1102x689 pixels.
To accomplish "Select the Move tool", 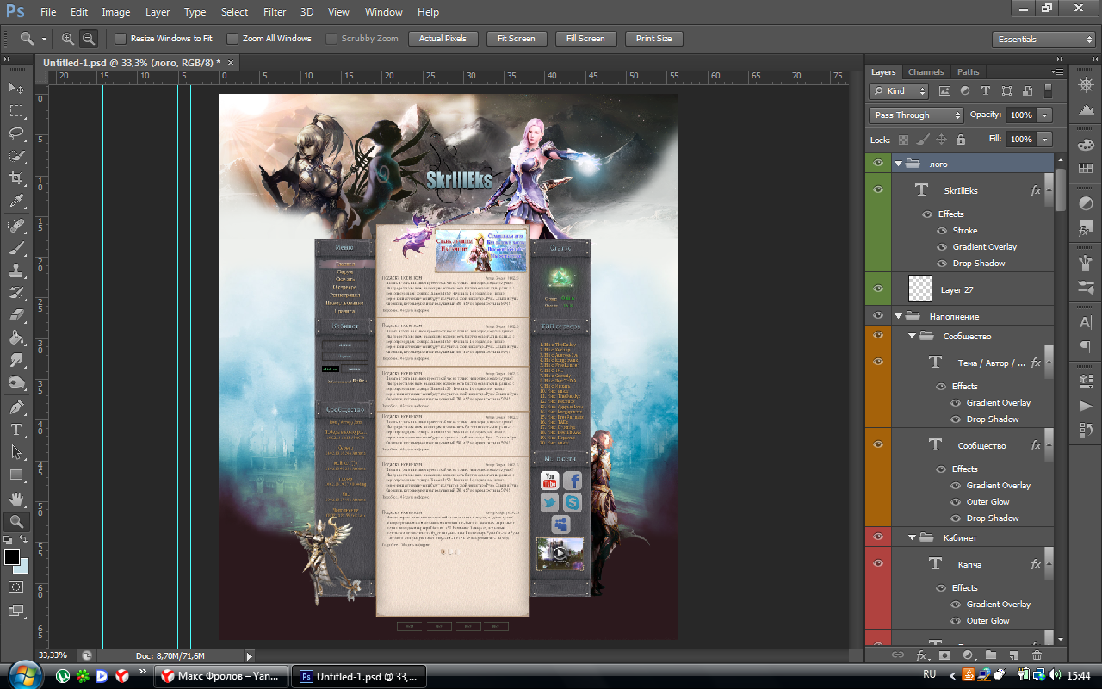I will (x=16, y=88).
